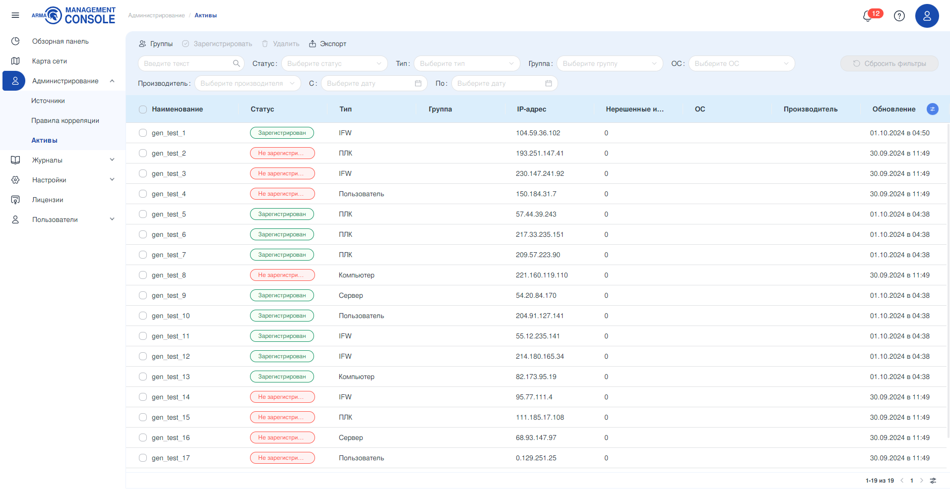Click the text search input field
The height and width of the screenshot is (490, 950).
click(x=191, y=63)
